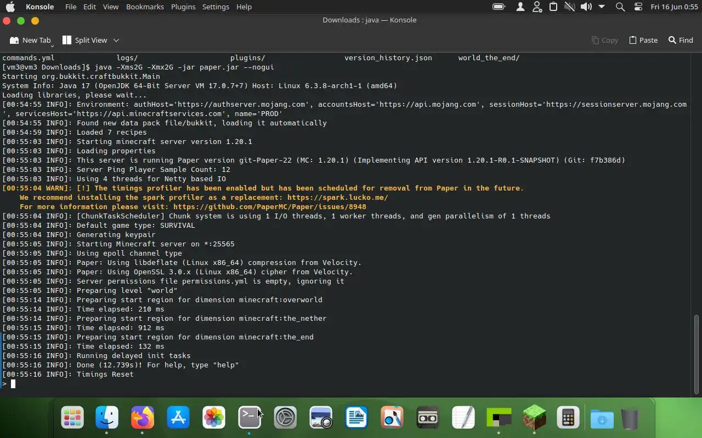The image size is (702, 438).
Task: Click the muted microphone tray icon
Action: point(570,7)
